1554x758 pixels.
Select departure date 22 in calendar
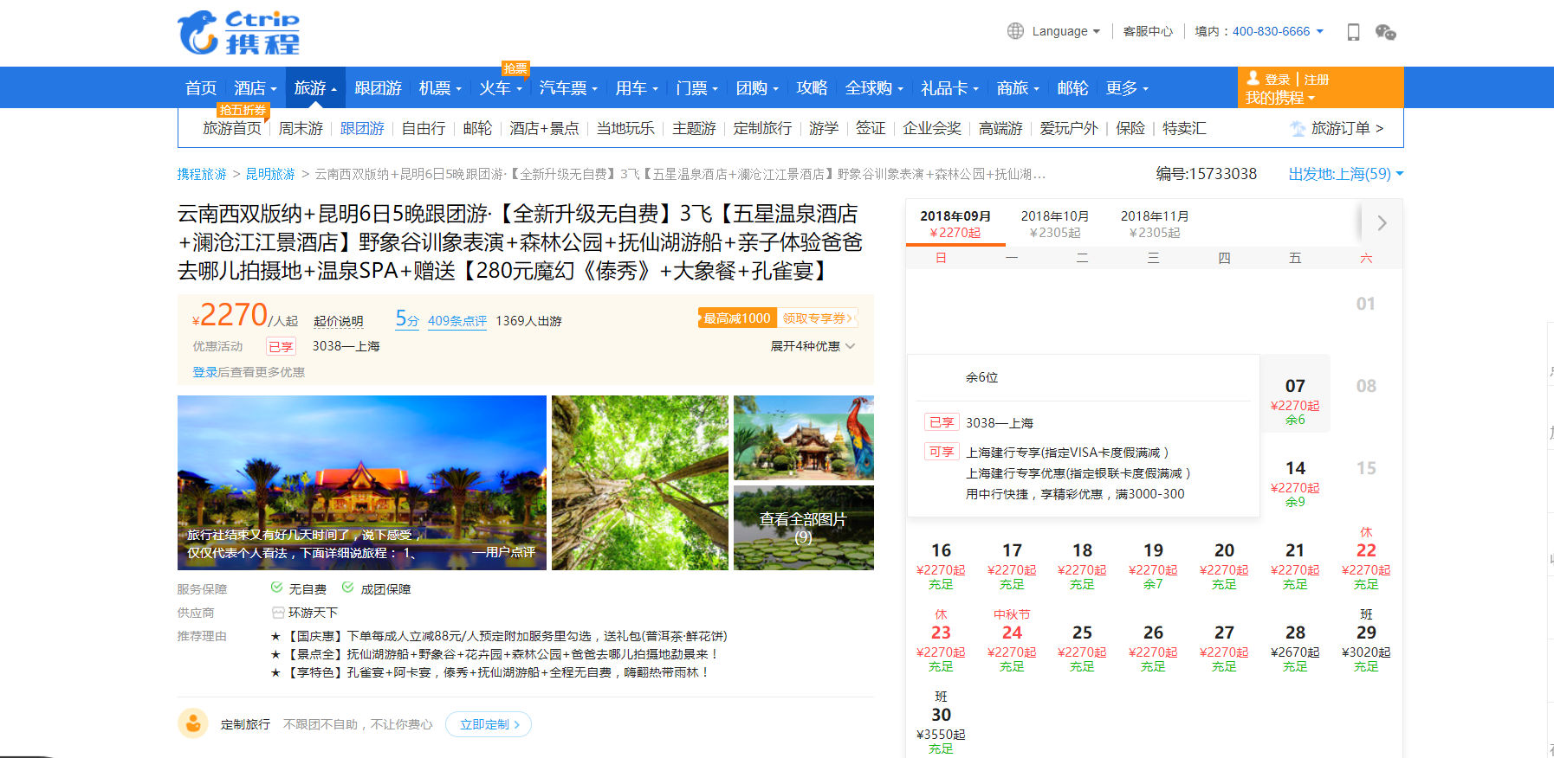[1366, 558]
